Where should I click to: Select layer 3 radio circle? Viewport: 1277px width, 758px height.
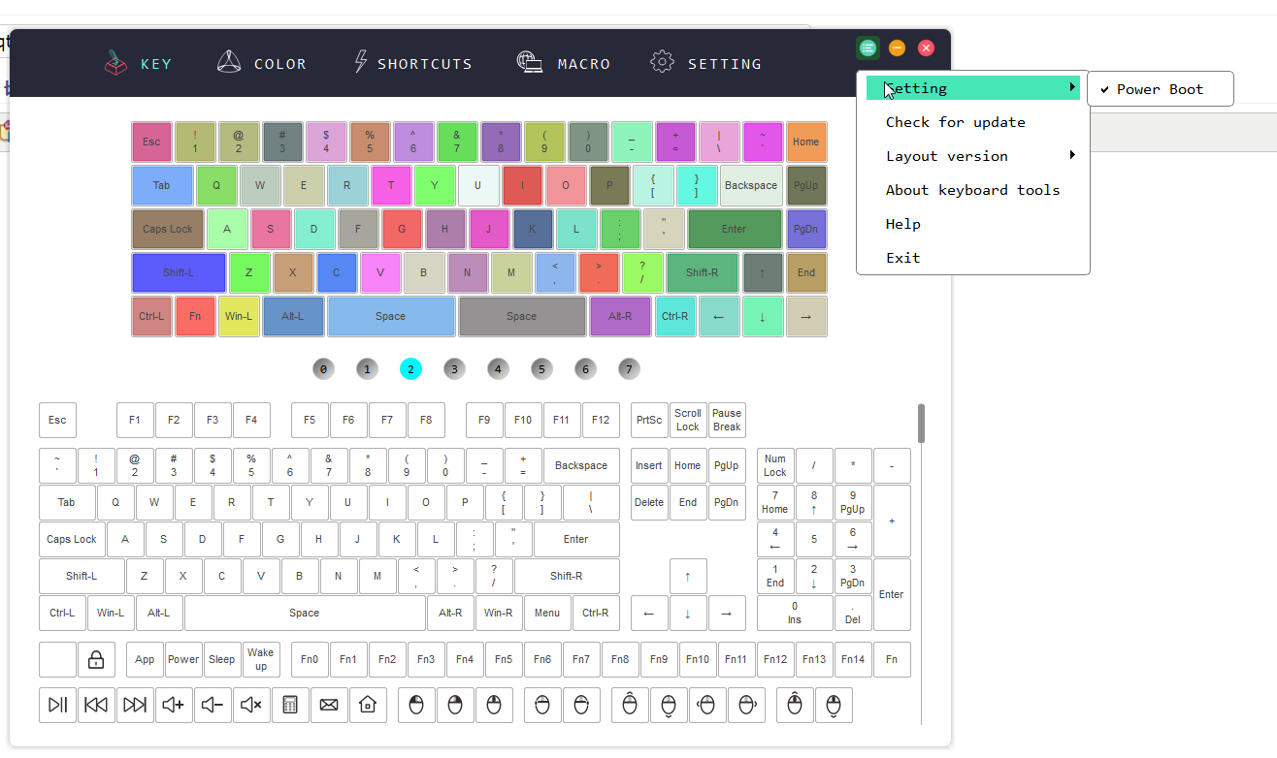click(x=454, y=368)
